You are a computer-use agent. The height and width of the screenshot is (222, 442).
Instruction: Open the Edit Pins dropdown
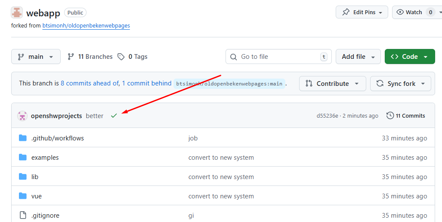[362, 12]
